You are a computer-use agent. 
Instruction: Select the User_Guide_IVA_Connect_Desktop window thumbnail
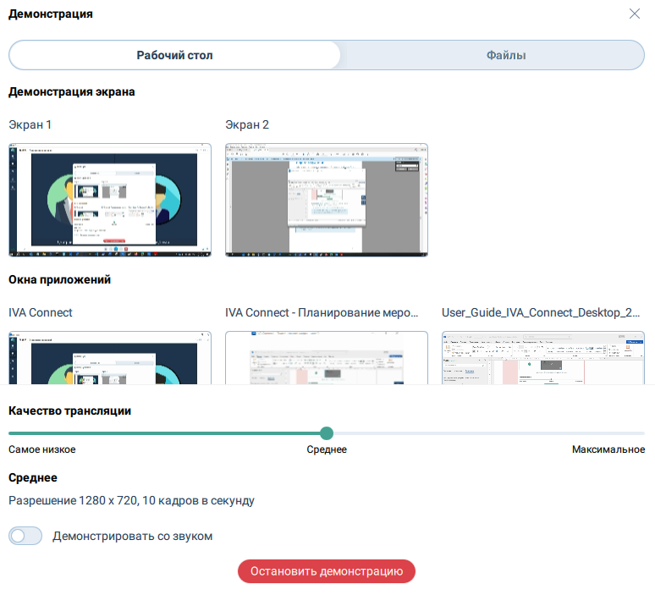tap(543, 357)
